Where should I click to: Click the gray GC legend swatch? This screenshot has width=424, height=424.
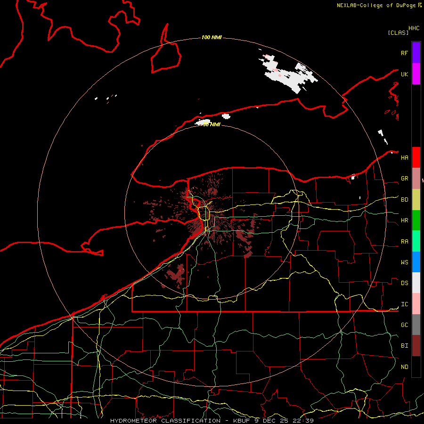pyautogui.click(x=416, y=325)
